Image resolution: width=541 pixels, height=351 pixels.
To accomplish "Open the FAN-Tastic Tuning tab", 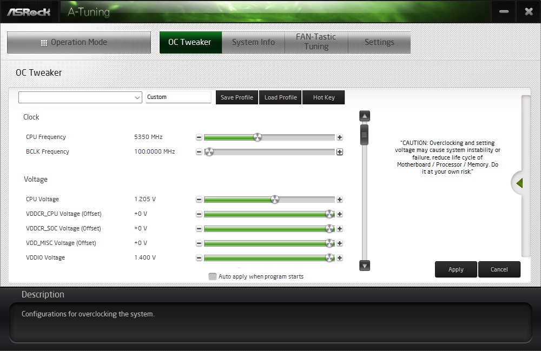I will [316, 42].
